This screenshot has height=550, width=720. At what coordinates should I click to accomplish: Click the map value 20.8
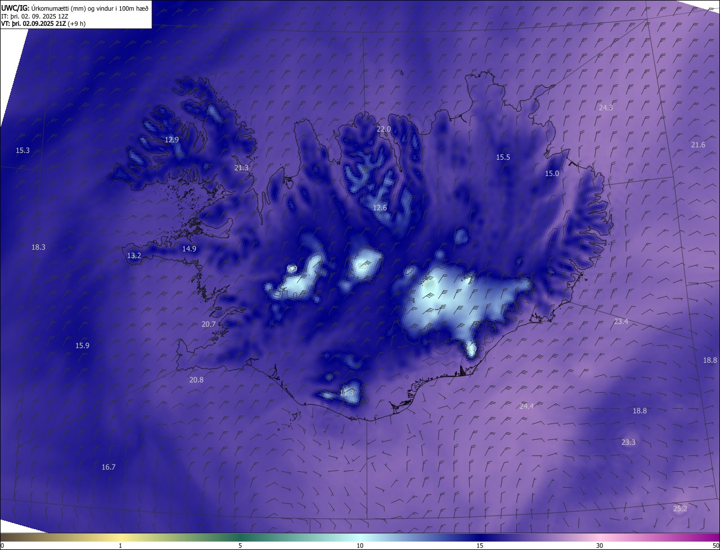point(196,380)
